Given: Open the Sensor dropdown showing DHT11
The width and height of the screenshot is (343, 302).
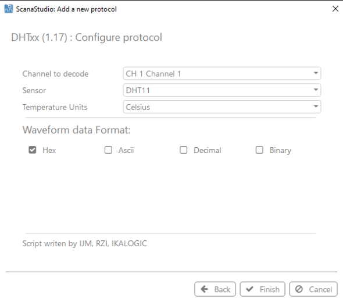Looking at the screenshot, I should (222, 90).
